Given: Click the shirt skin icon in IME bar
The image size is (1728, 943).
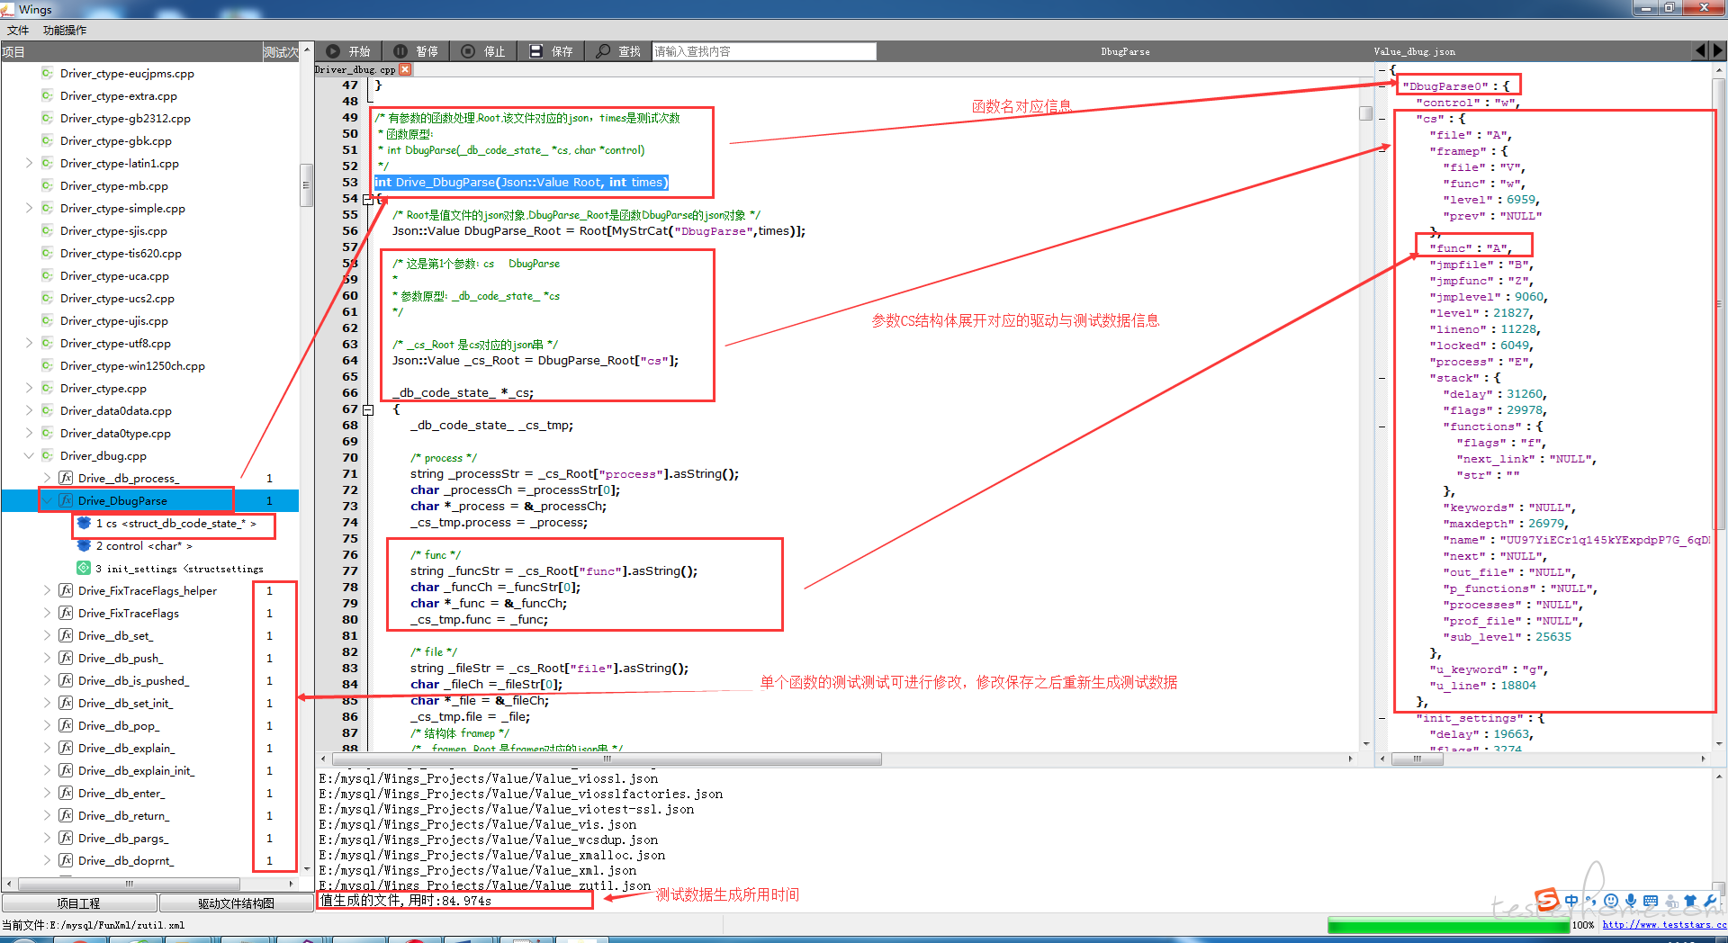Looking at the screenshot, I should click(1690, 901).
